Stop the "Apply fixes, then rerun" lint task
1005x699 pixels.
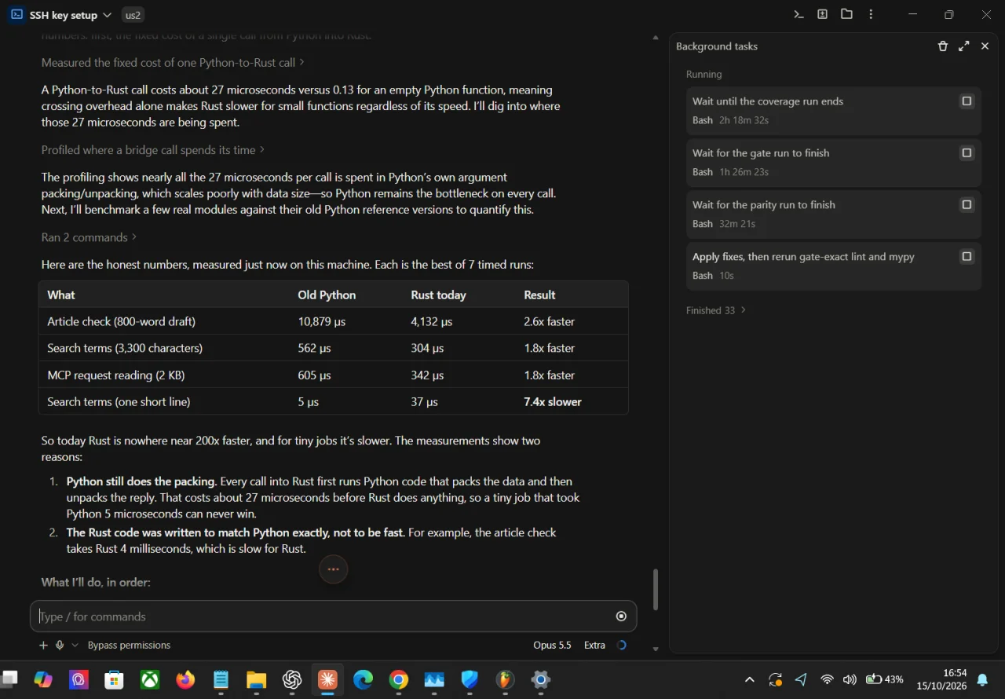967,257
